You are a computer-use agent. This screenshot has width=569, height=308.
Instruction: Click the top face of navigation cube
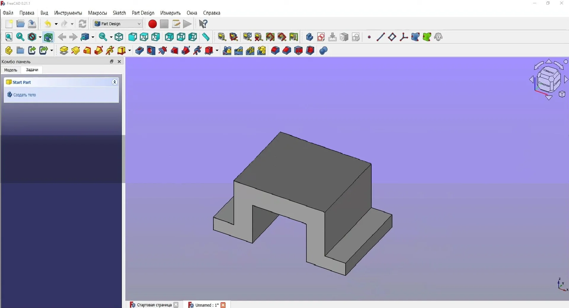click(549, 71)
